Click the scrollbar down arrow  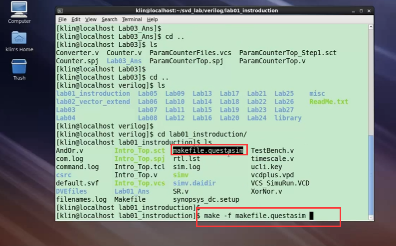pyautogui.click(x=371, y=217)
